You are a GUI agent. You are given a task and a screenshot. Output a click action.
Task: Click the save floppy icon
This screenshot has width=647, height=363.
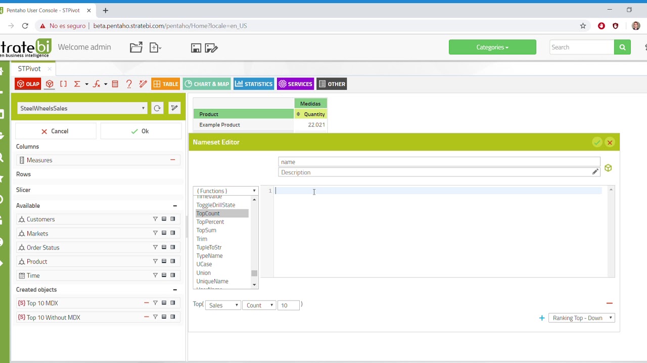(x=196, y=48)
